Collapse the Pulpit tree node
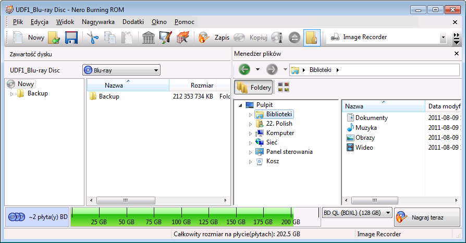The height and width of the screenshot is (243, 466). (240, 105)
